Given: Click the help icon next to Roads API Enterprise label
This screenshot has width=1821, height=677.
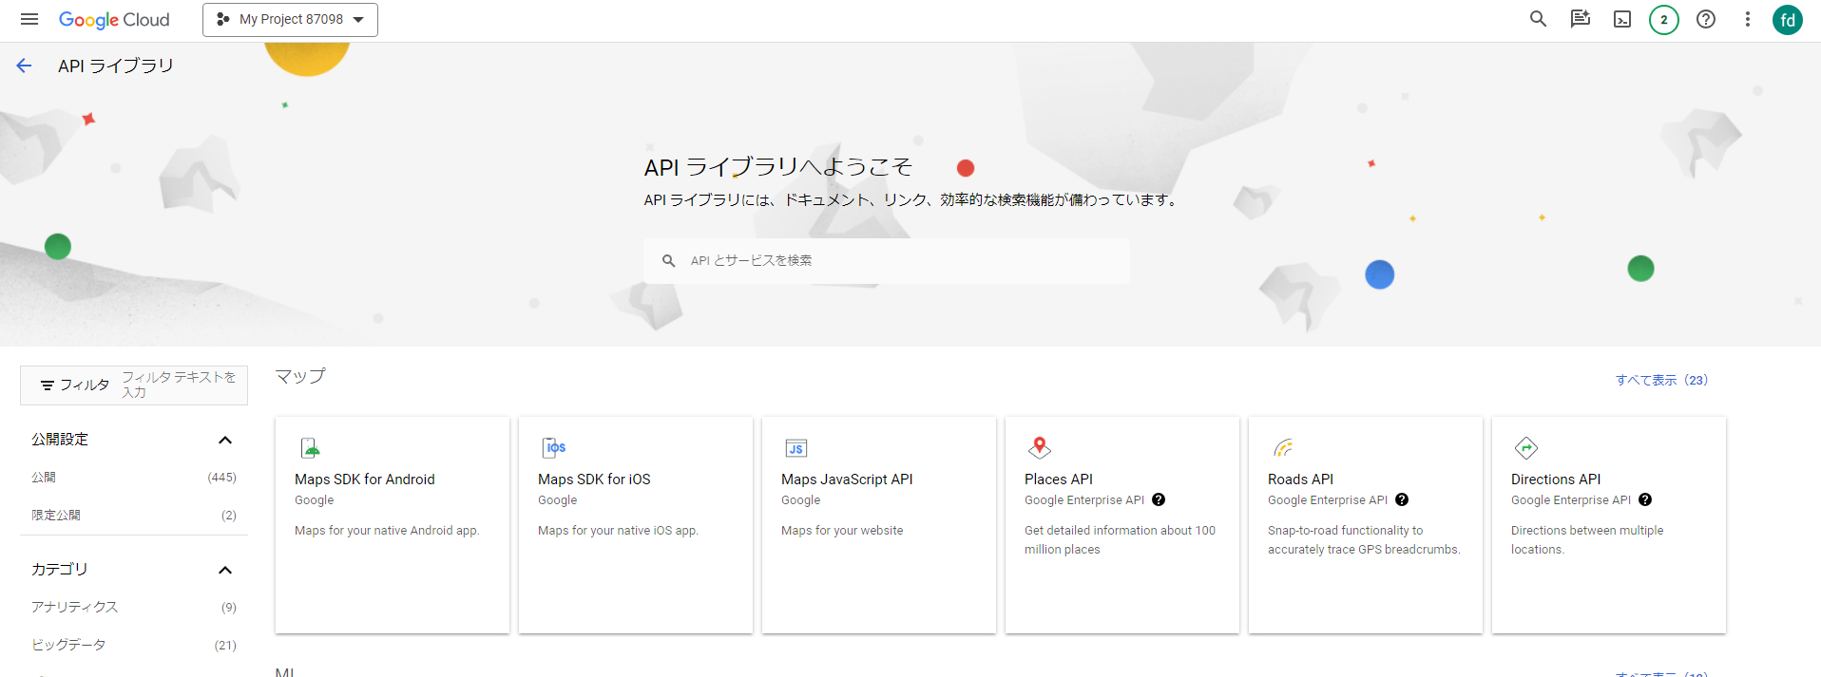Looking at the screenshot, I should [x=1402, y=500].
